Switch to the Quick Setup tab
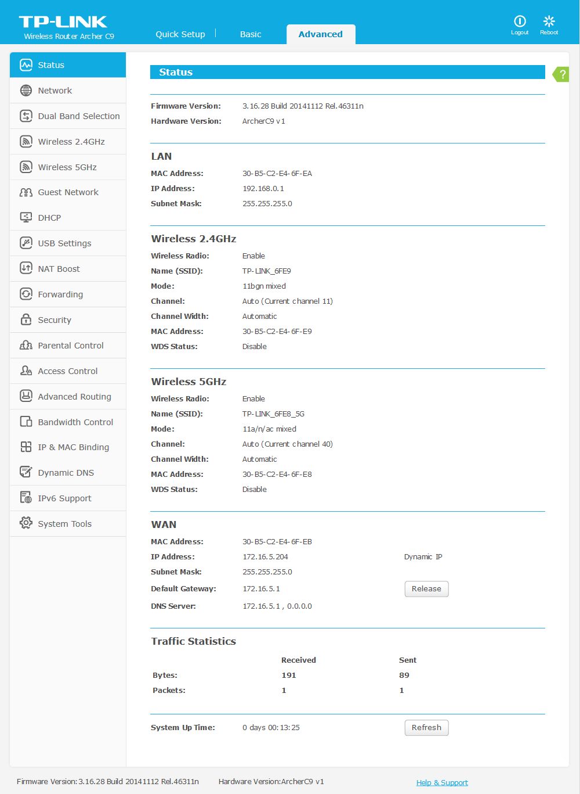The height and width of the screenshot is (794, 580). (x=180, y=34)
